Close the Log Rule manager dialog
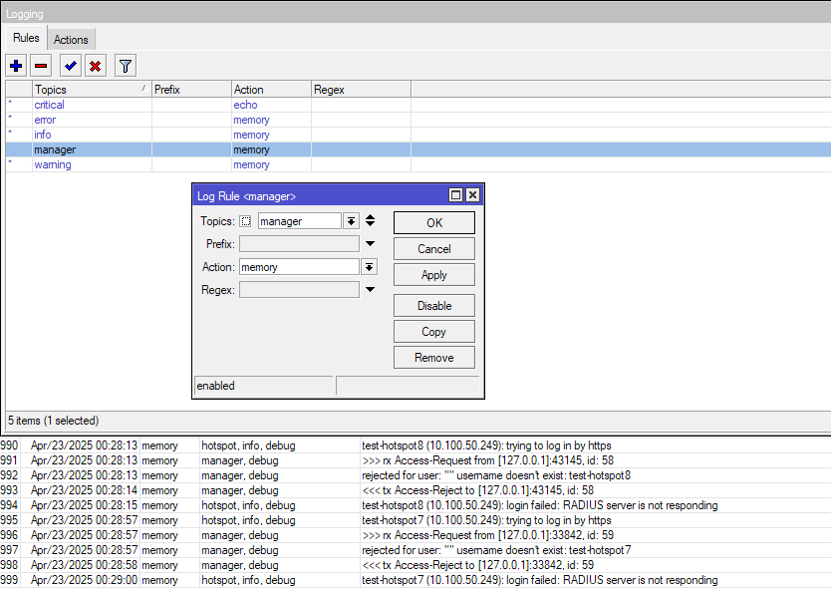 tap(472, 195)
